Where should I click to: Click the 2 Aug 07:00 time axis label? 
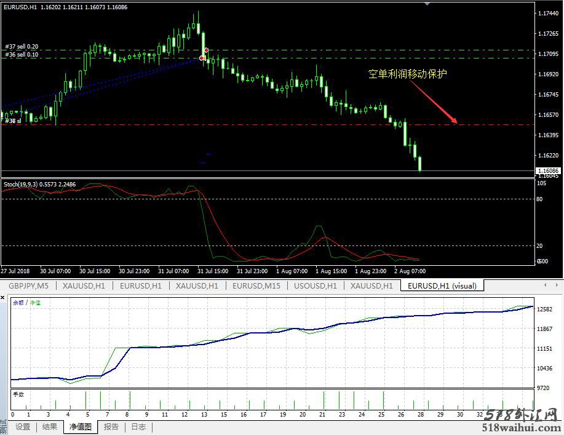point(410,271)
